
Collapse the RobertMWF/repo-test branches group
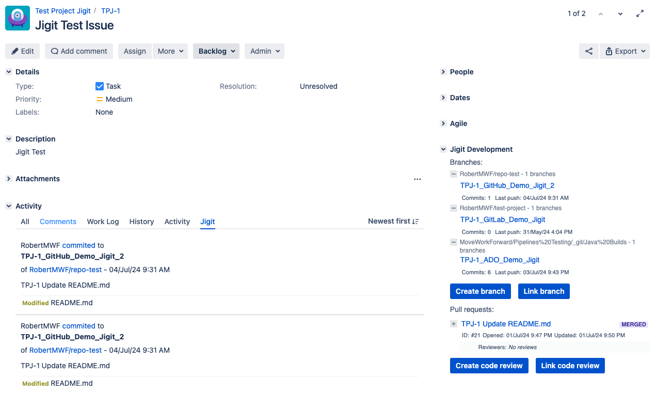click(x=454, y=174)
